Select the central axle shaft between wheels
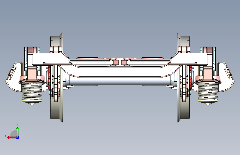This screenshot has width=240, height=155. pos(120,81)
